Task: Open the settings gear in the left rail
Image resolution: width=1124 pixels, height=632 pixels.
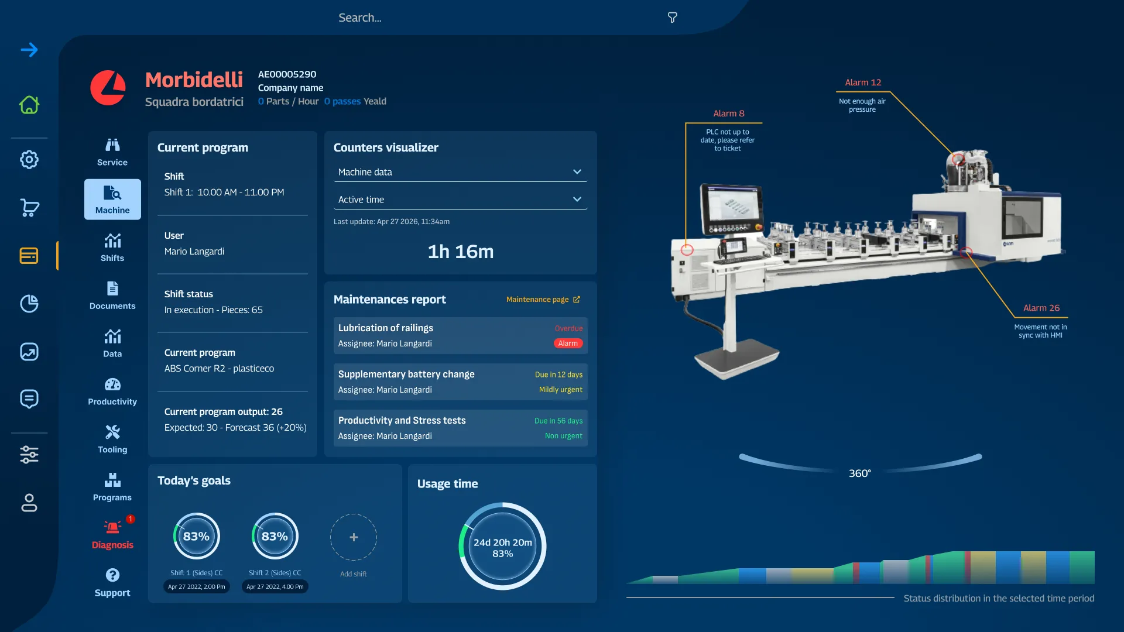Action: click(29, 159)
